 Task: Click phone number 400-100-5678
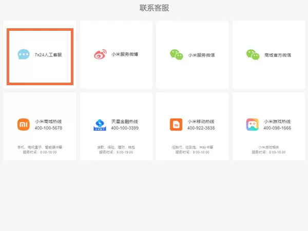48,128
